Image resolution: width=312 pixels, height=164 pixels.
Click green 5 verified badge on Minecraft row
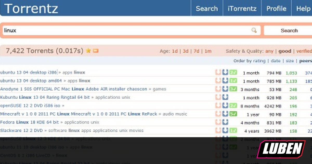click(x=233, y=114)
